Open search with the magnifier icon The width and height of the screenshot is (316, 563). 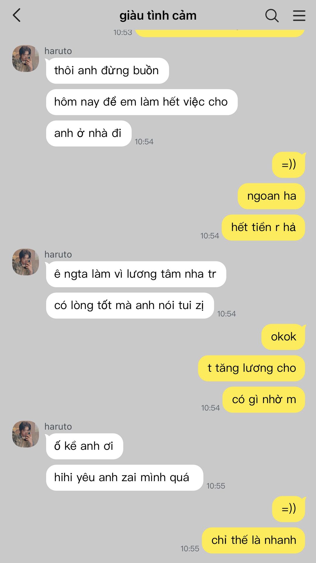[272, 16]
